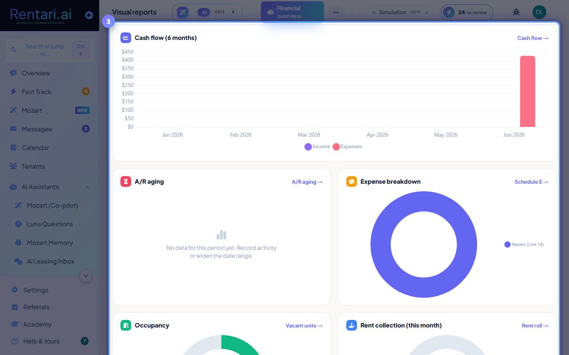The height and width of the screenshot is (355, 569).
Task: Click the Occupancy door icon
Action: pyautogui.click(x=126, y=325)
